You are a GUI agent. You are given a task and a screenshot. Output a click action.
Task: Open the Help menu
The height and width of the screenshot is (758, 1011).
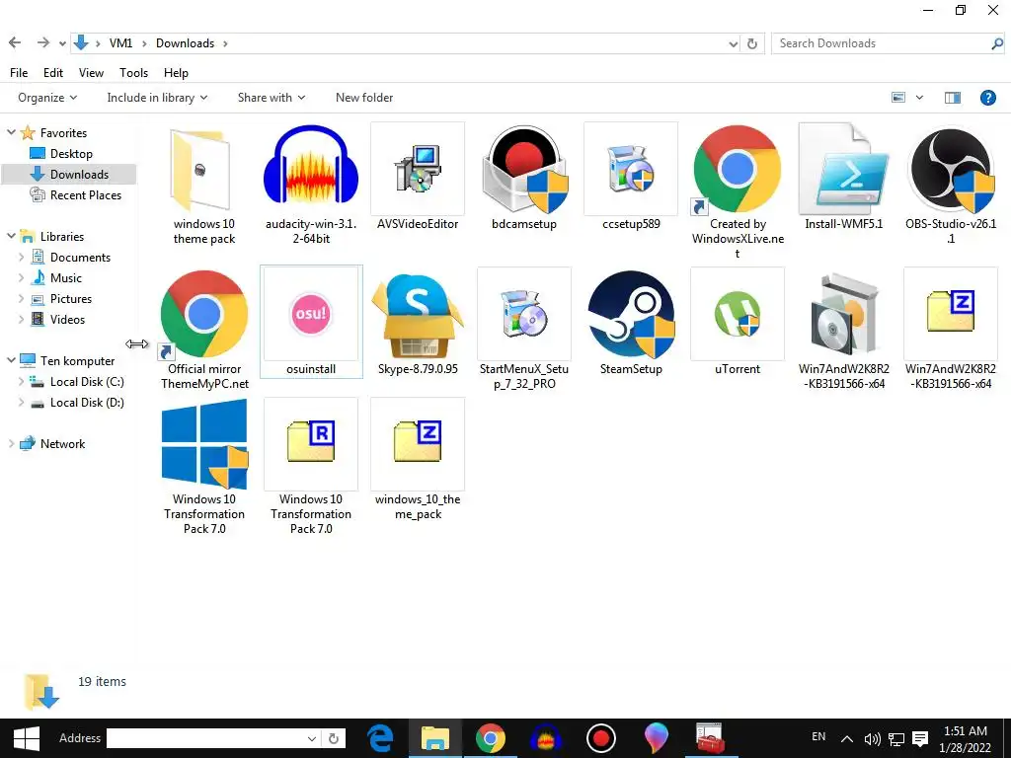pos(176,73)
